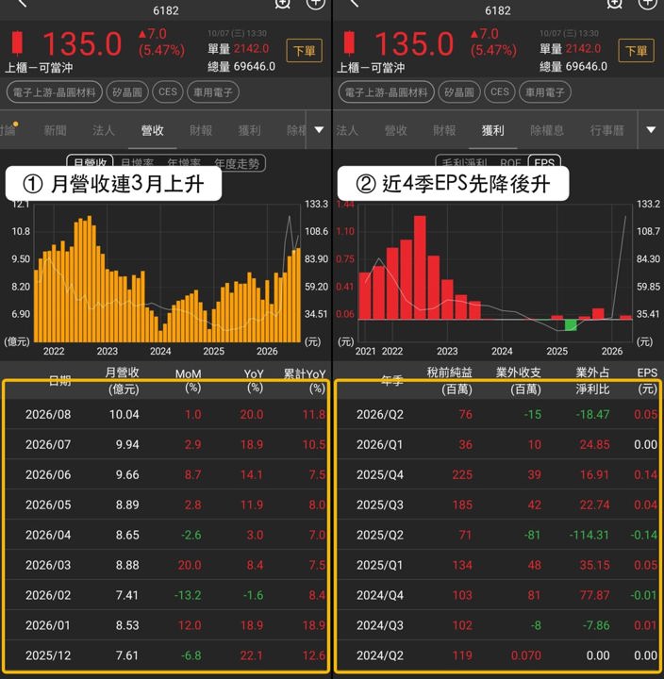Switch to 獲利 tab in left panel
Image resolution: width=664 pixels, height=679 pixels.
250,130
